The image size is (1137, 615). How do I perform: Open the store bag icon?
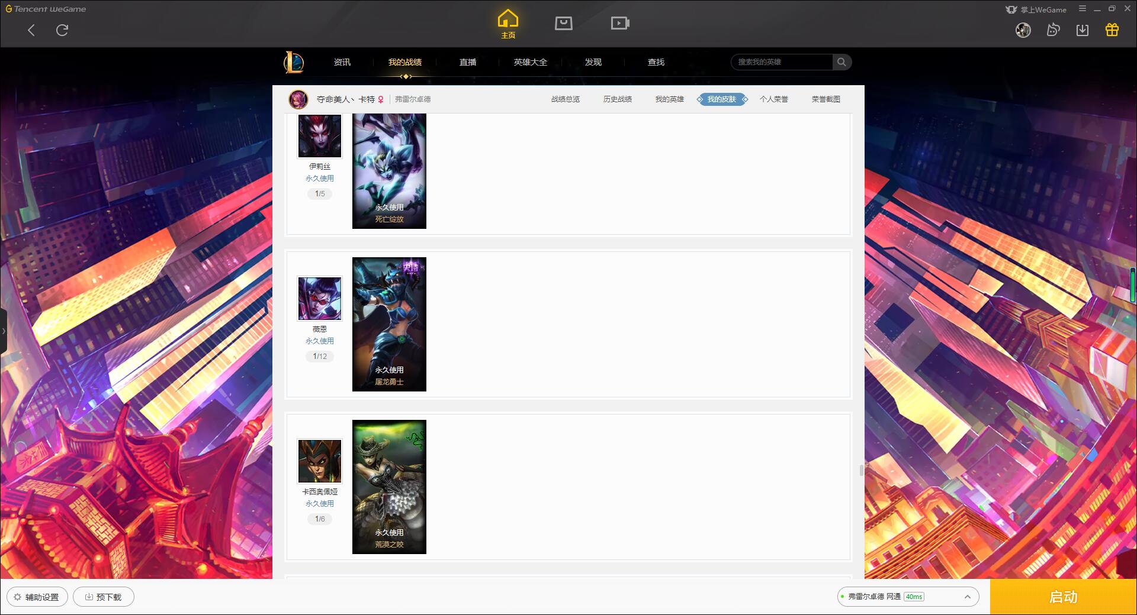coord(563,23)
